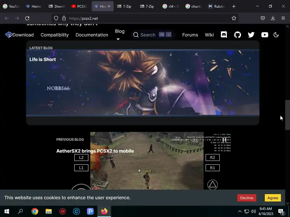Open the Twitter bird icon link

[251, 35]
